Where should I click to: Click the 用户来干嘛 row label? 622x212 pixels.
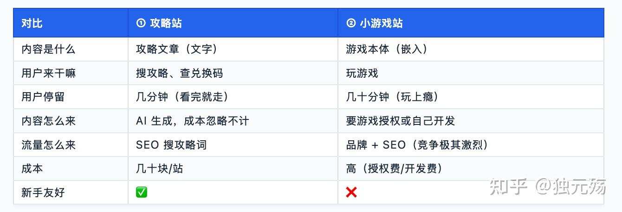click(48, 73)
